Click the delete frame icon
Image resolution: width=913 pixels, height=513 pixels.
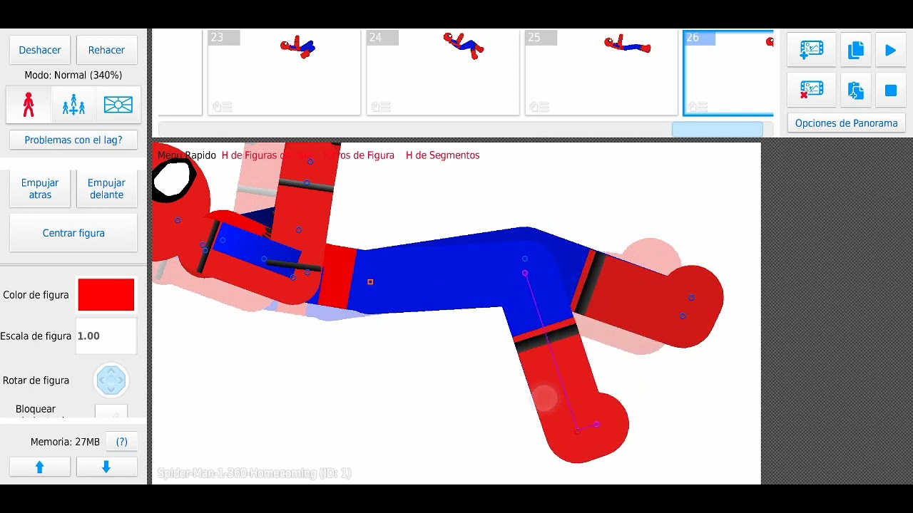point(812,90)
